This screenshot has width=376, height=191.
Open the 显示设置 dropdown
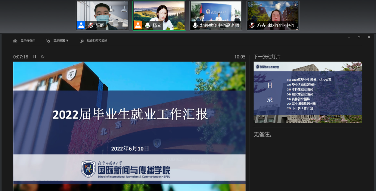pos(57,41)
